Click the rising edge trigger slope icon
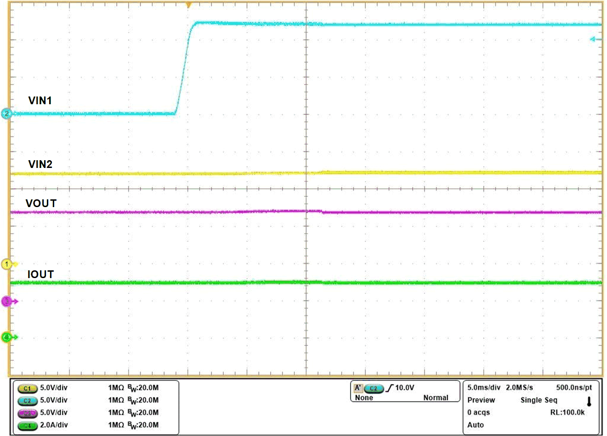The width and height of the screenshot is (607, 436). point(389,389)
